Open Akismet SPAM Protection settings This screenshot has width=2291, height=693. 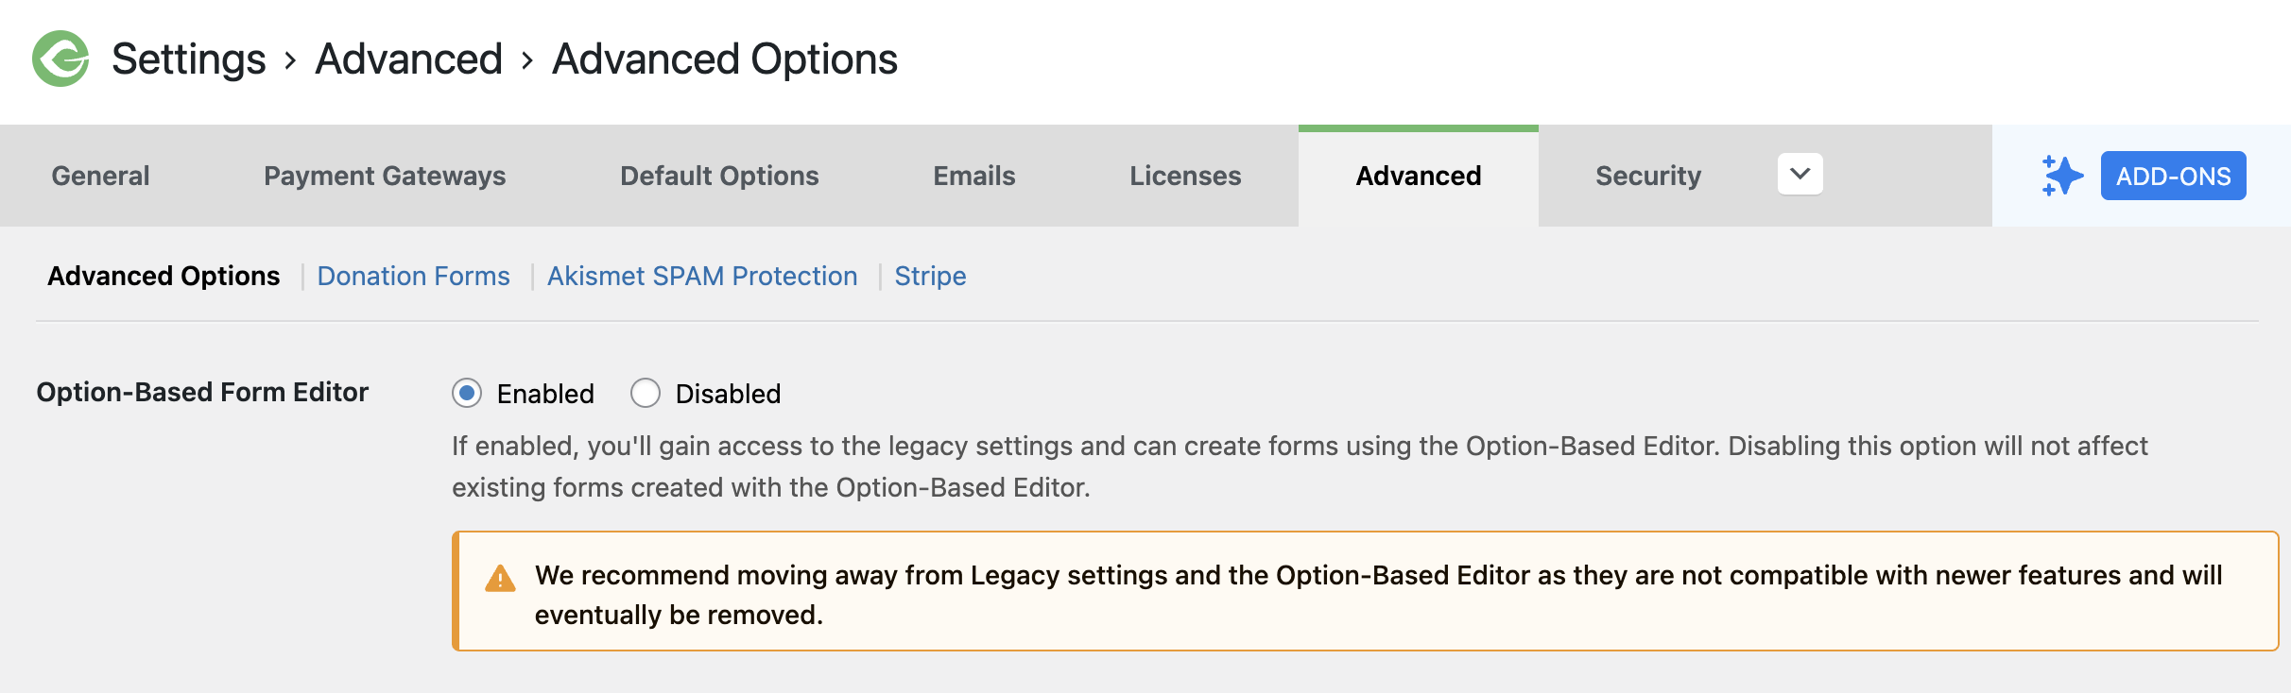[702, 276]
